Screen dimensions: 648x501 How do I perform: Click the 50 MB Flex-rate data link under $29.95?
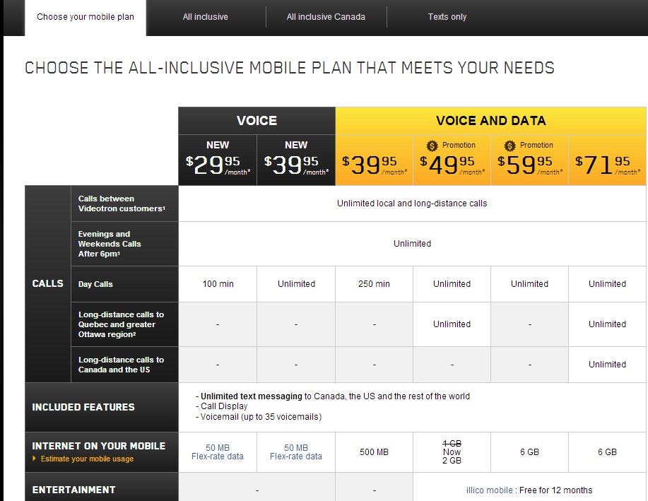point(218,452)
